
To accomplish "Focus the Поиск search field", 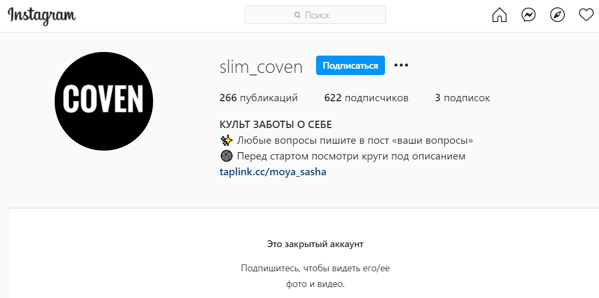I will [x=315, y=15].
